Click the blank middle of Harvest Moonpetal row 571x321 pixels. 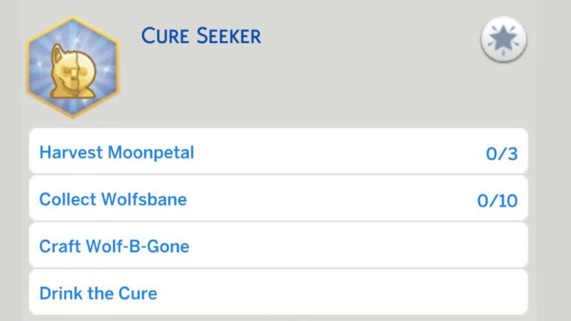click(335, 153)
